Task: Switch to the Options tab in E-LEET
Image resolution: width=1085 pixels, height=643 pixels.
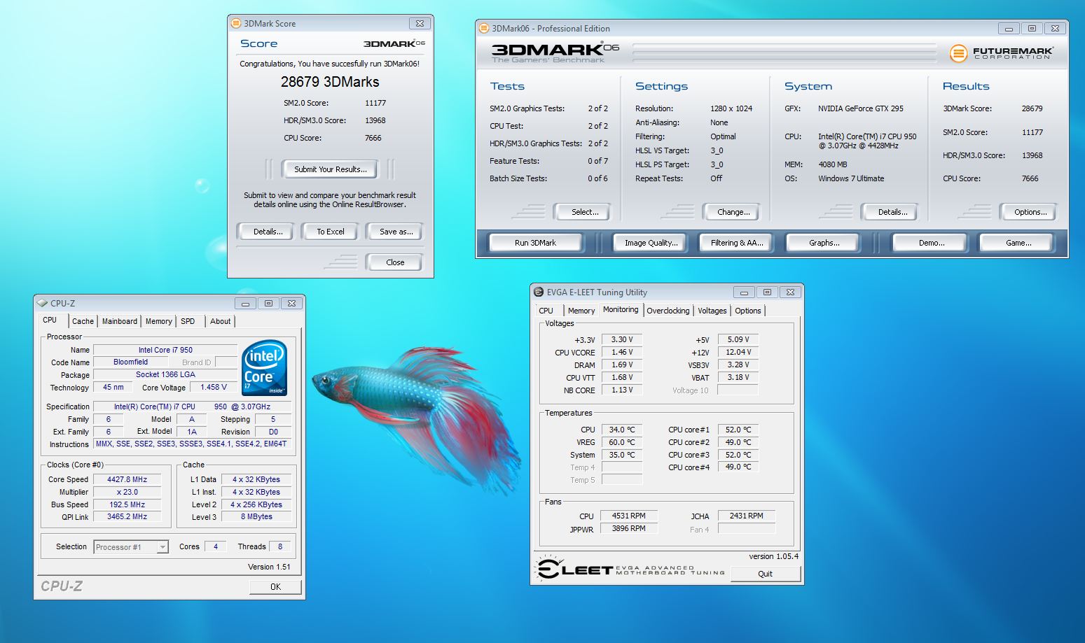Action: tap(747, 311)
